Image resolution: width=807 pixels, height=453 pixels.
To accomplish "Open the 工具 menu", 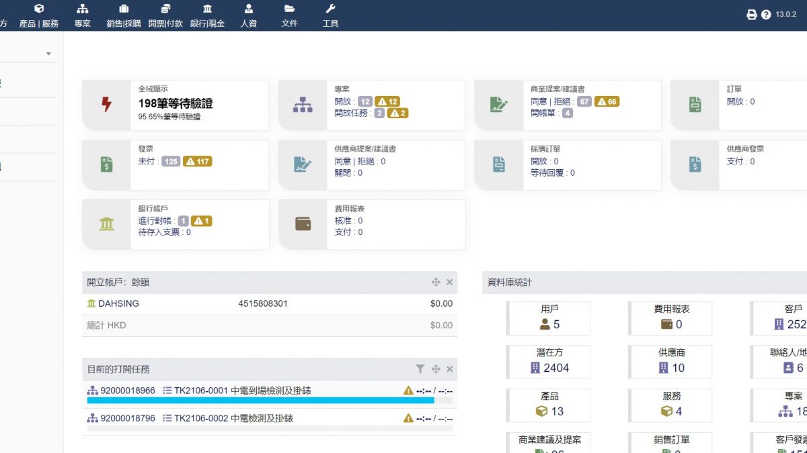I will 330,15.
